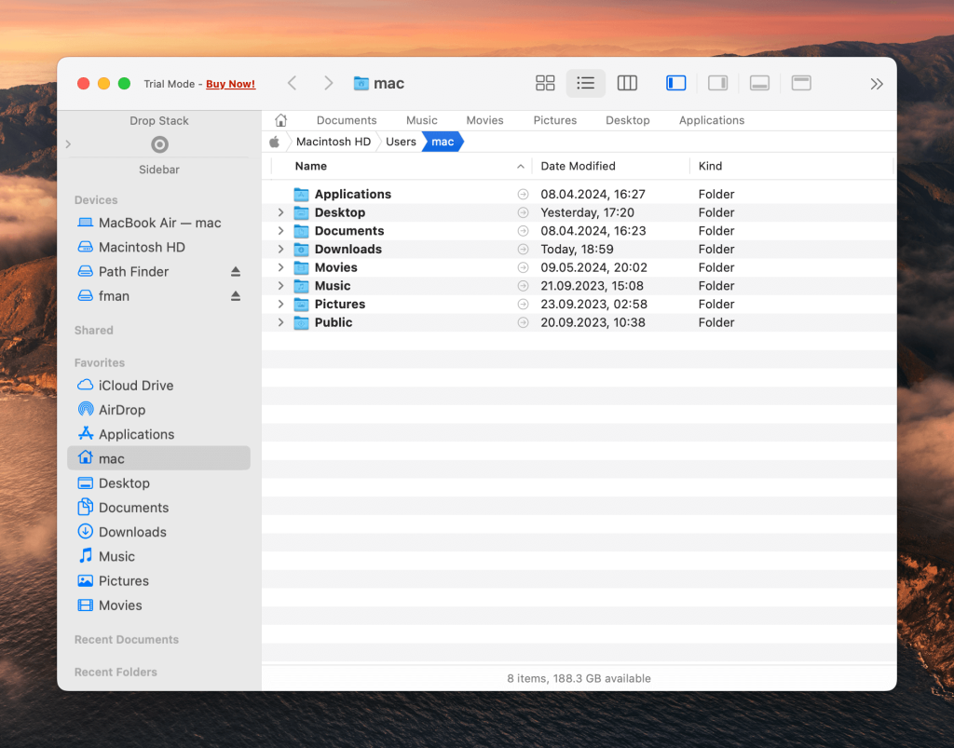
Task: Toggle the left sidebar panel
Action: click(x=676, y=84)
